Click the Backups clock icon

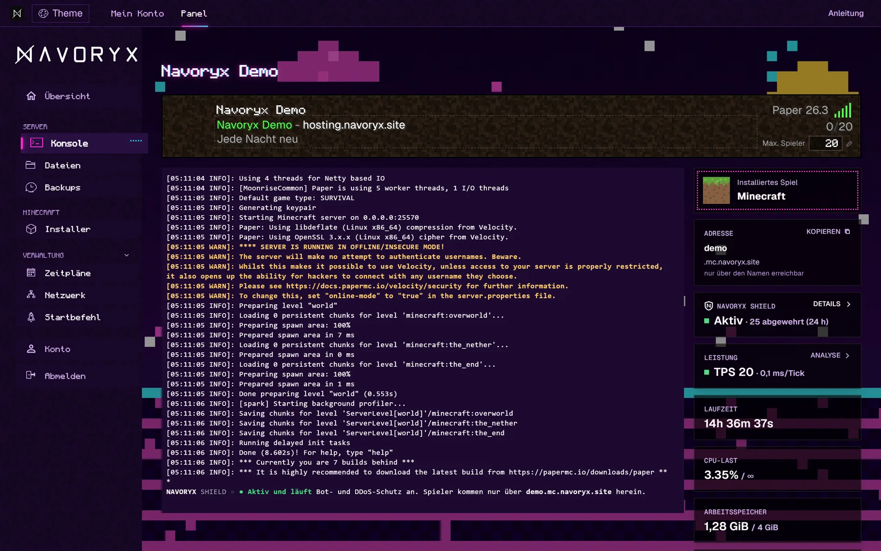click(x=31, y=187)
